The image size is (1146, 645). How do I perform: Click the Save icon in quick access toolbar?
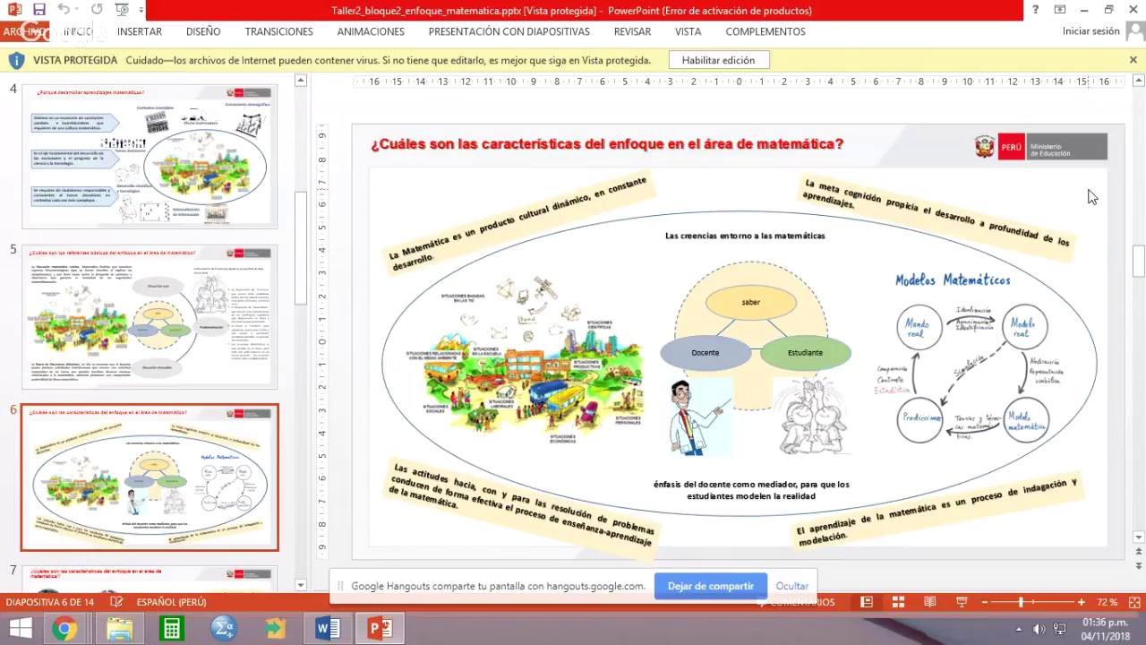tap(39, 10)
